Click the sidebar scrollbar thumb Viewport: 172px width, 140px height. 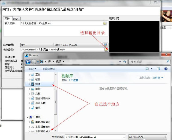pyautogui.click(x=56, y=102)
